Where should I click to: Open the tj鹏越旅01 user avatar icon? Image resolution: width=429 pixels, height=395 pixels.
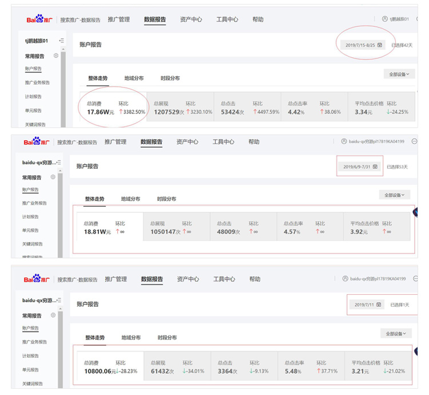tap(385, 19)
